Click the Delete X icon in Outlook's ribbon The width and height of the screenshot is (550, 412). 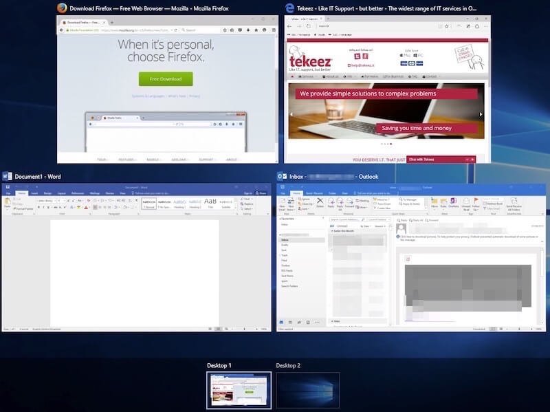point(320,202)
